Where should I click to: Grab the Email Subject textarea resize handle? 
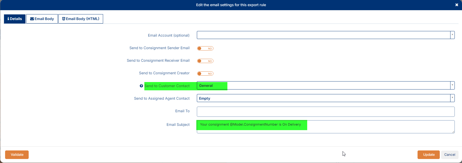(453, 132)
